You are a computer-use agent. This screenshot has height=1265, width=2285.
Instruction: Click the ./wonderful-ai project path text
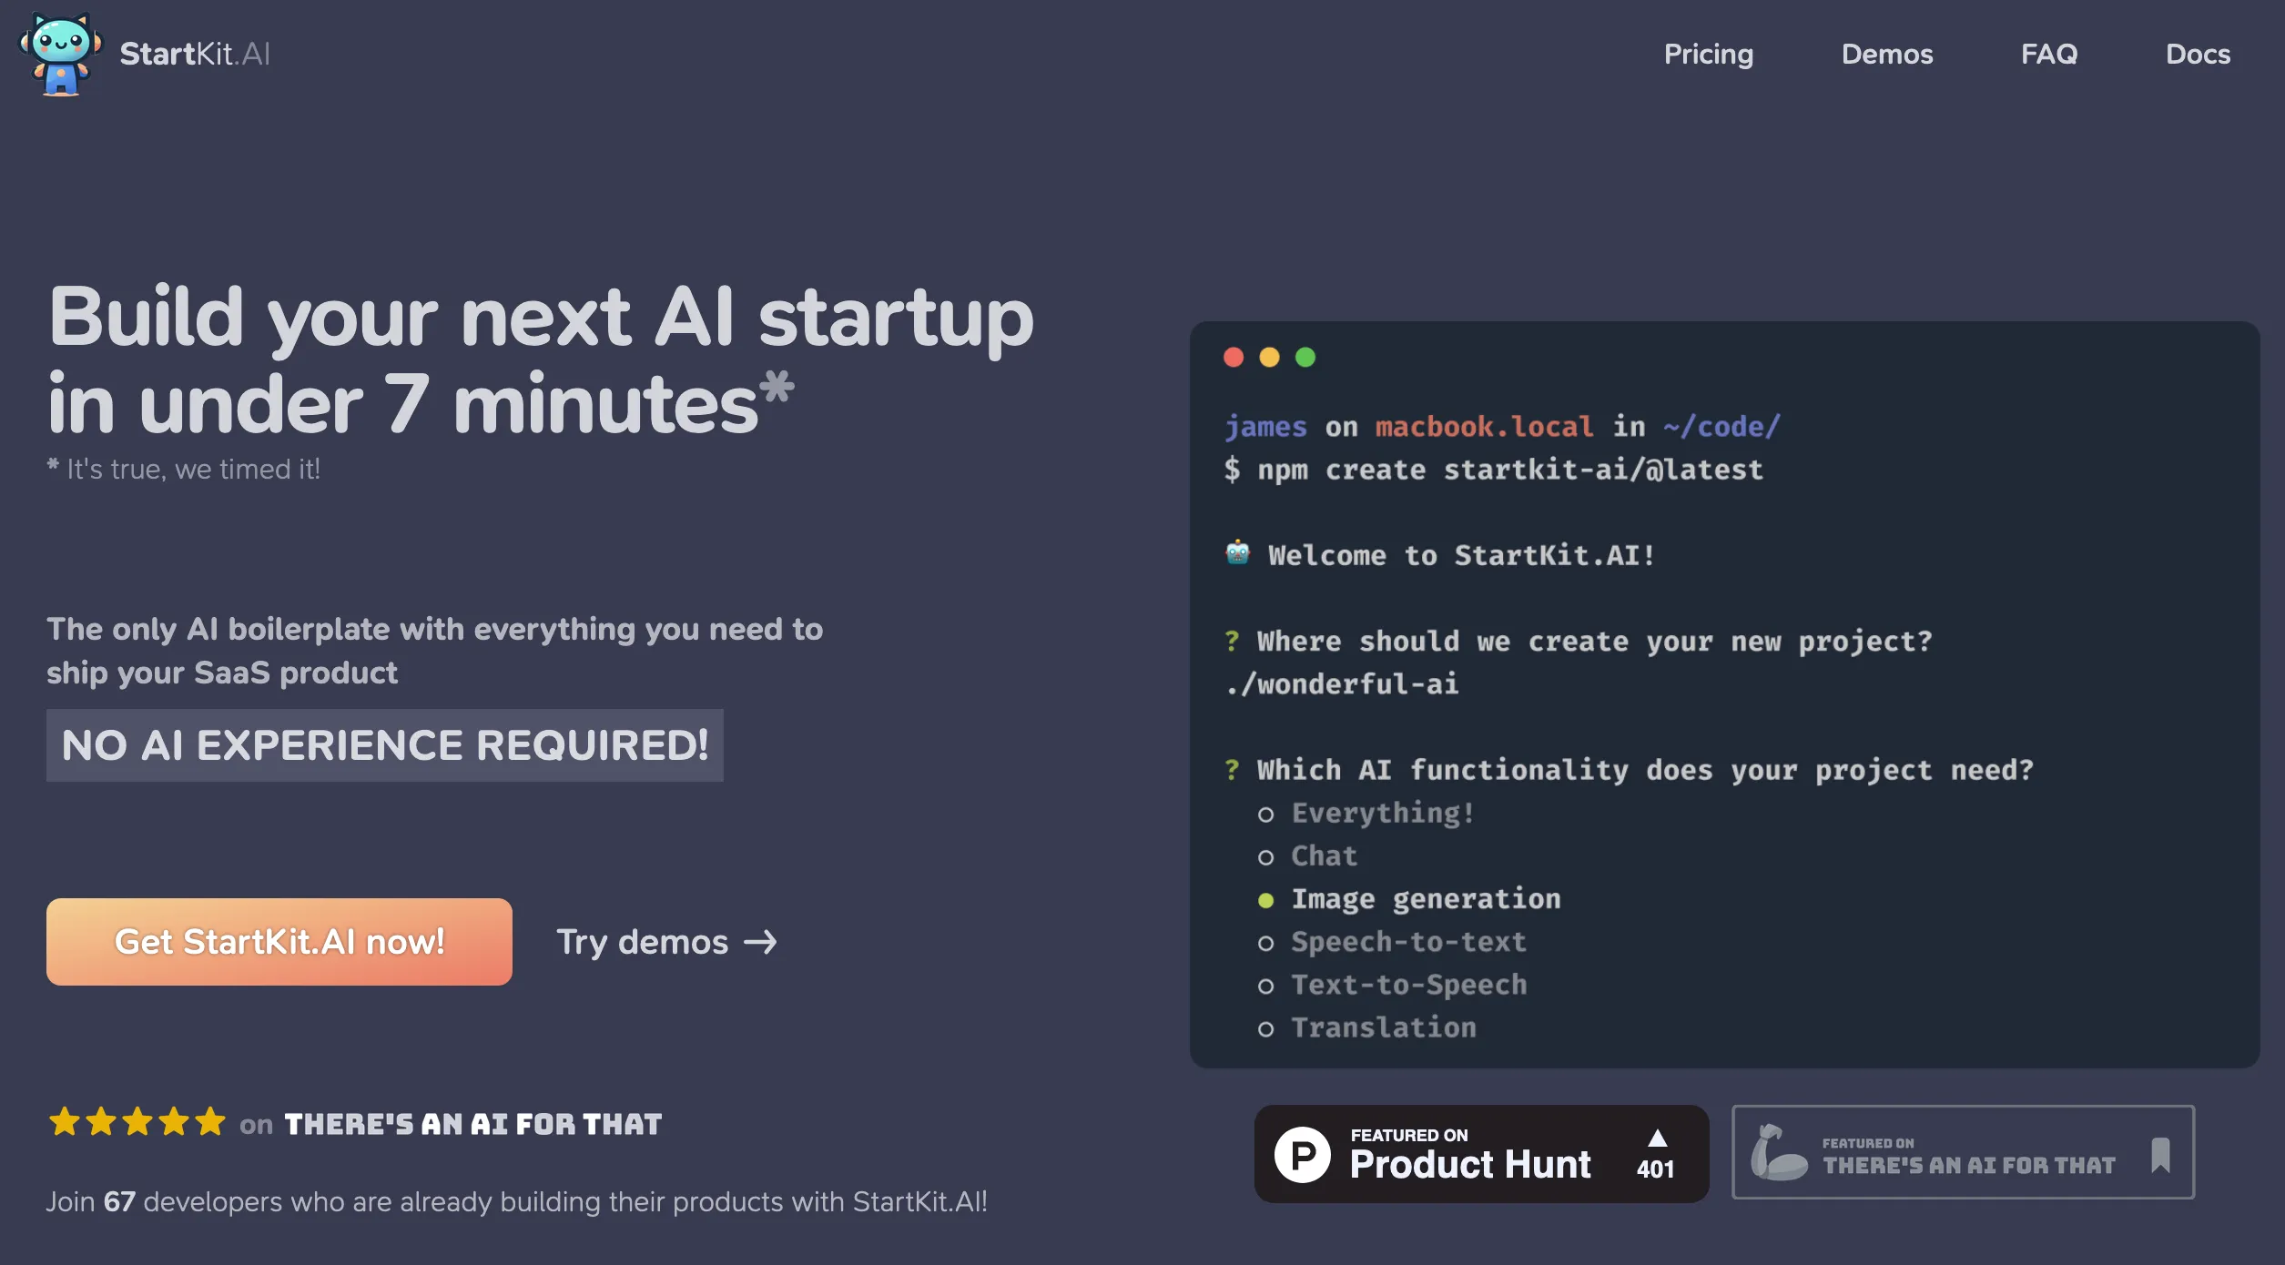tap(1341, 683)
